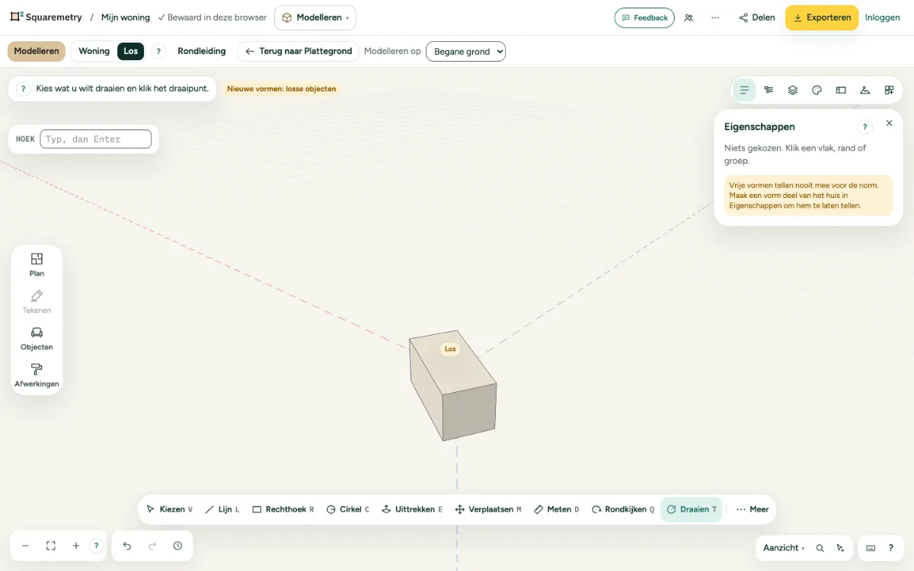
Task: Open the collaborators people icon
Action: click(x=689, y=18)
